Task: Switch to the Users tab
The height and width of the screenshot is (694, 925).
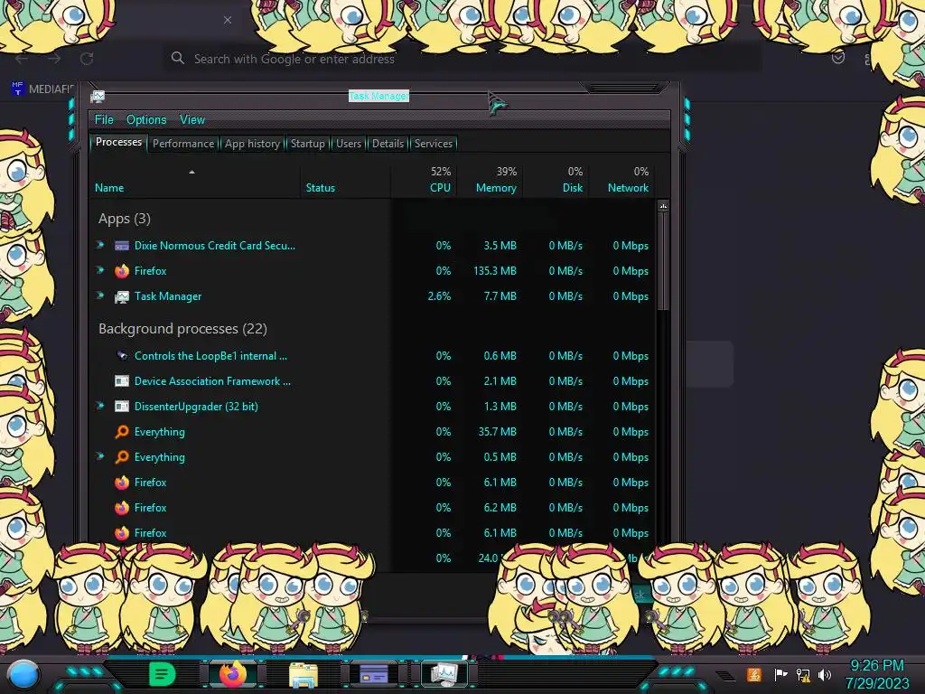Action: point(349,144)
